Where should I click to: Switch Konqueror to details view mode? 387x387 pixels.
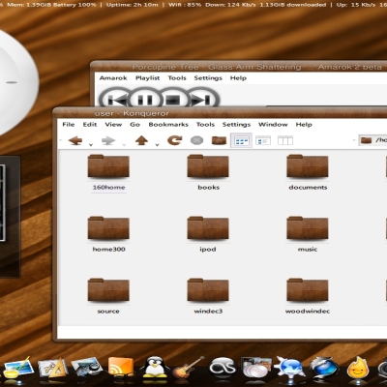point(263,140)
